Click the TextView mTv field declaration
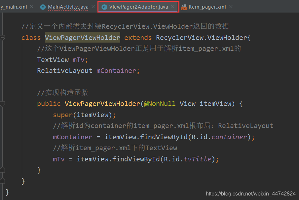This screenshot has height=200, width=299. click(x=62, y=60)
